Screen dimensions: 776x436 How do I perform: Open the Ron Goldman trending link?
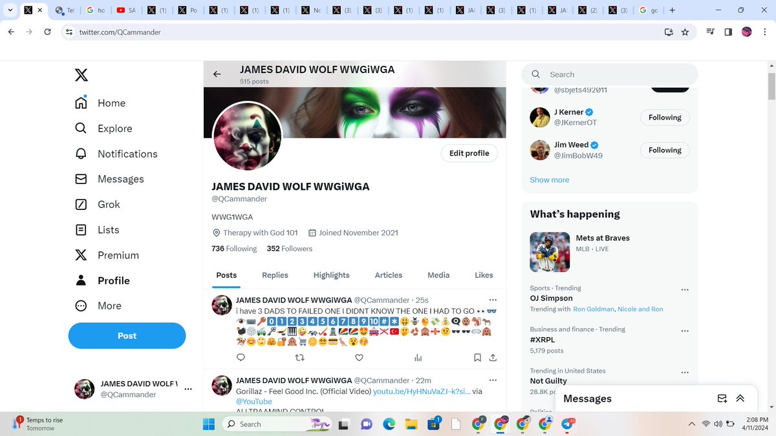(594, 309)
